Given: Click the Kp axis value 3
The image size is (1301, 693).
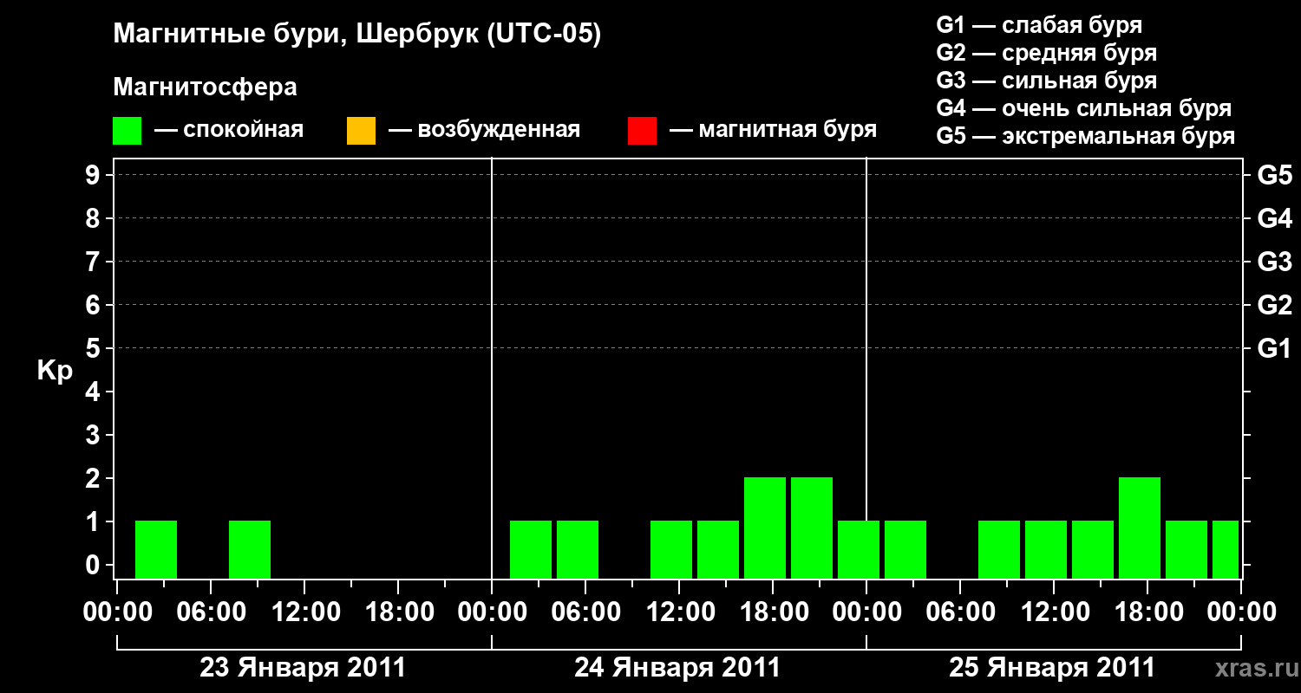Looking at the screenshot, I should (x=95, y=435).
